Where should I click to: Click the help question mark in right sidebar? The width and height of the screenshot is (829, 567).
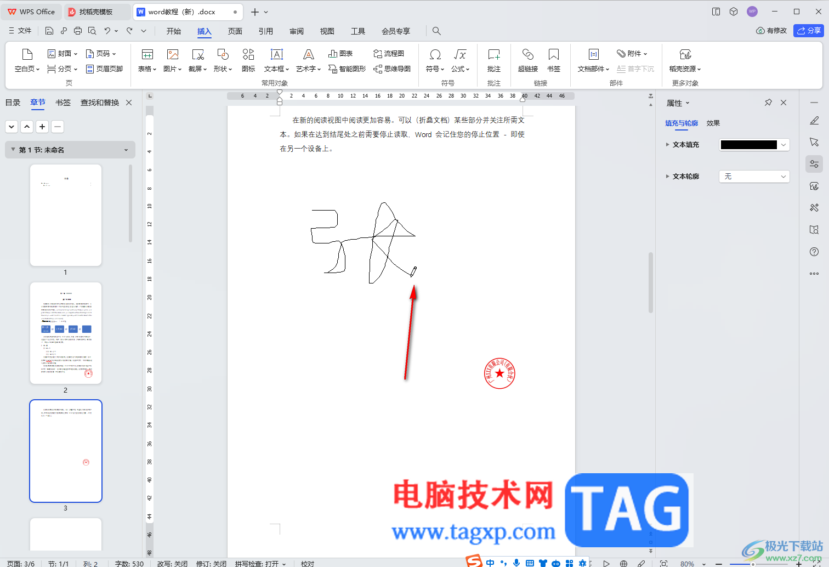[814, 252]
